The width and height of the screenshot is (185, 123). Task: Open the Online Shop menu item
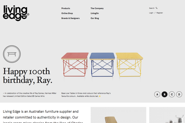pyautogui.click(x=67, y=13)
